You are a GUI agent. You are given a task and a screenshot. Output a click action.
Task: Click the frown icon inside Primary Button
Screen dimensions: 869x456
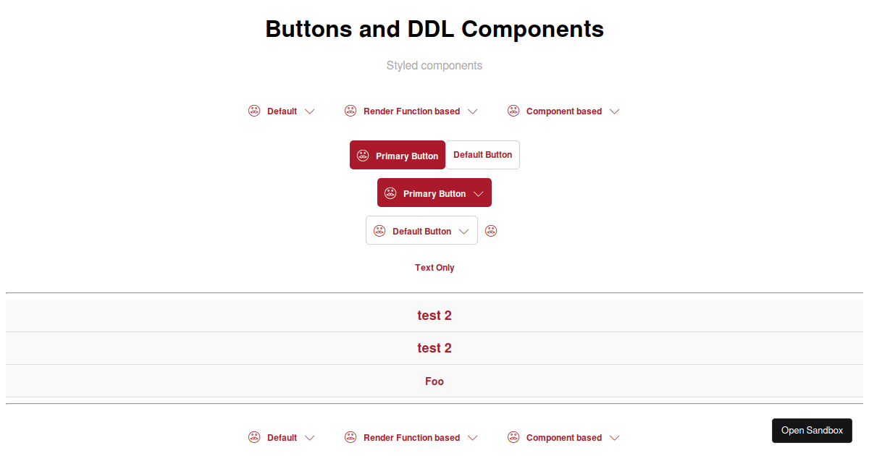(362, 155)
